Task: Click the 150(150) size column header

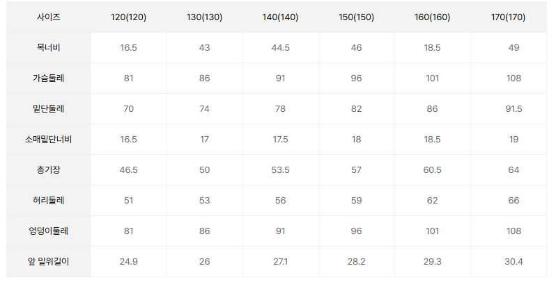Action: coord(357,17)
